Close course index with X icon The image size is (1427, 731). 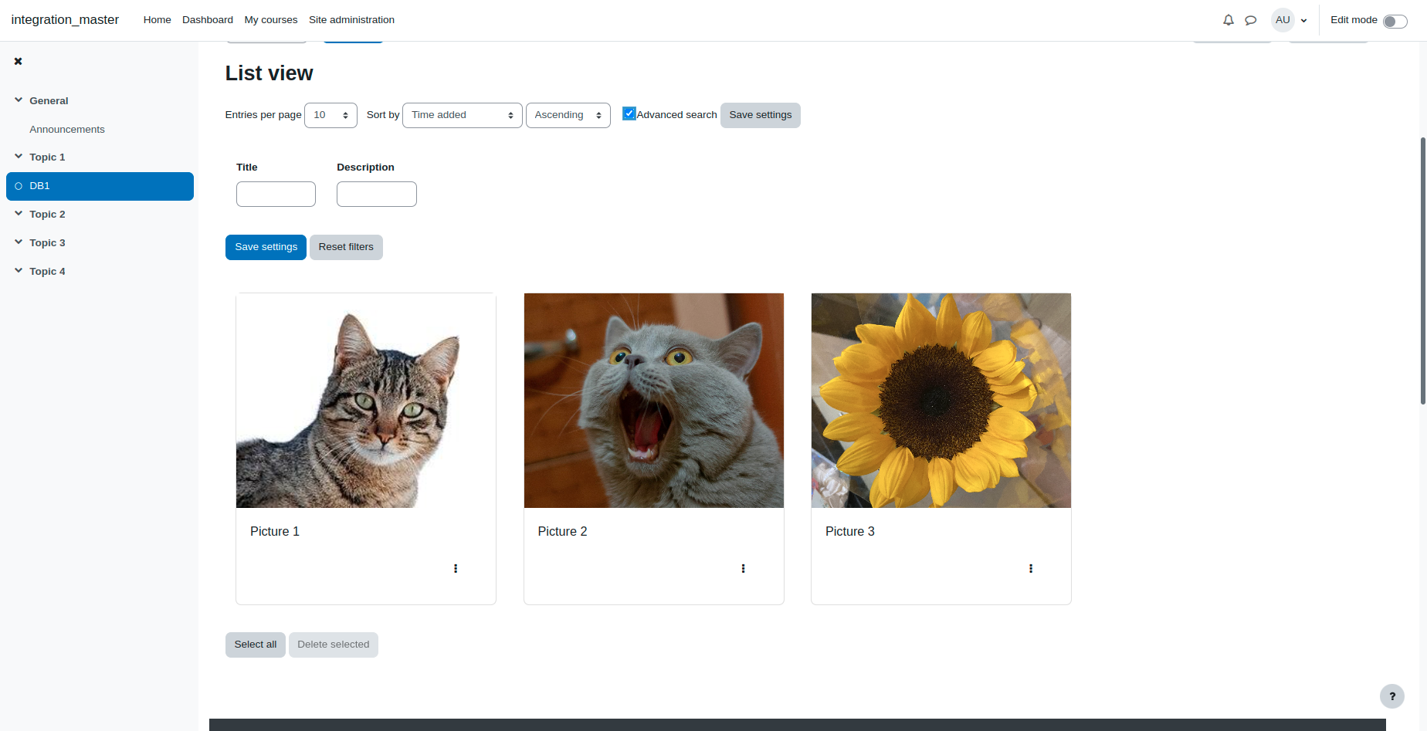click(18, 61)
